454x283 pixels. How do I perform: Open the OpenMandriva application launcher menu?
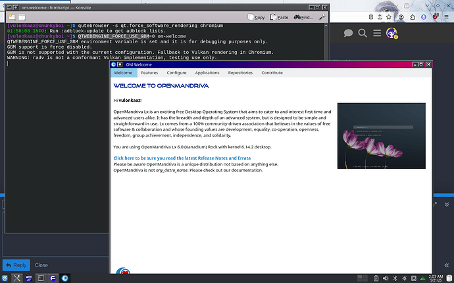[x=5, y=278]
